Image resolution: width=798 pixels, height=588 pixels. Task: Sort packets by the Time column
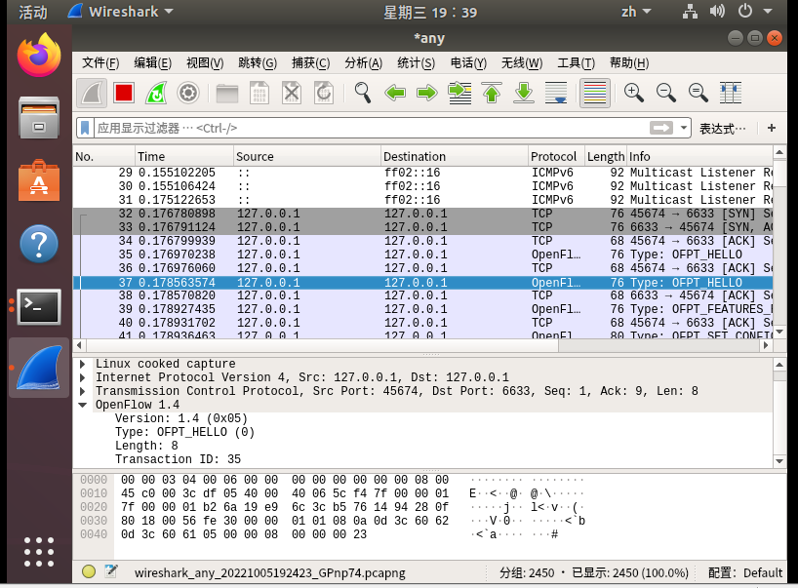183,156
